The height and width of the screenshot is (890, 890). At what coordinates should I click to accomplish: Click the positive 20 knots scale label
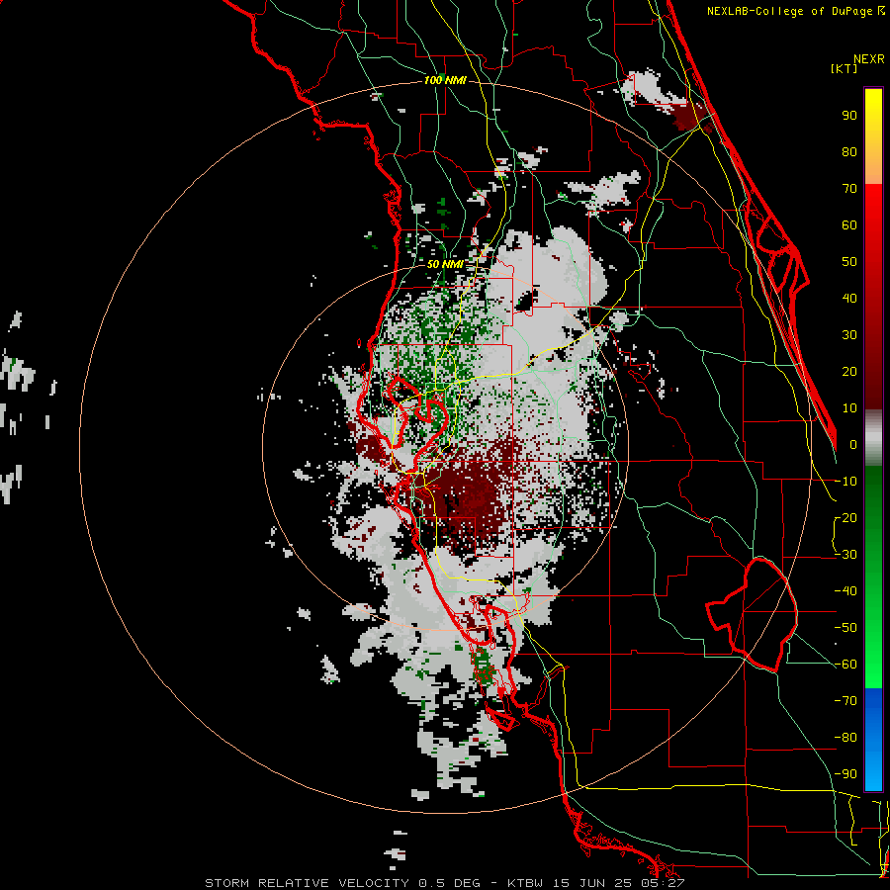[849, 371]
